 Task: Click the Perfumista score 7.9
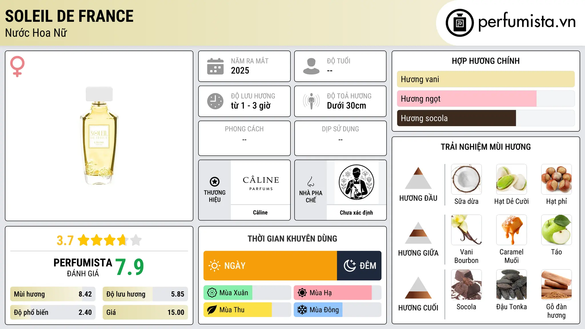click(129, 267)
